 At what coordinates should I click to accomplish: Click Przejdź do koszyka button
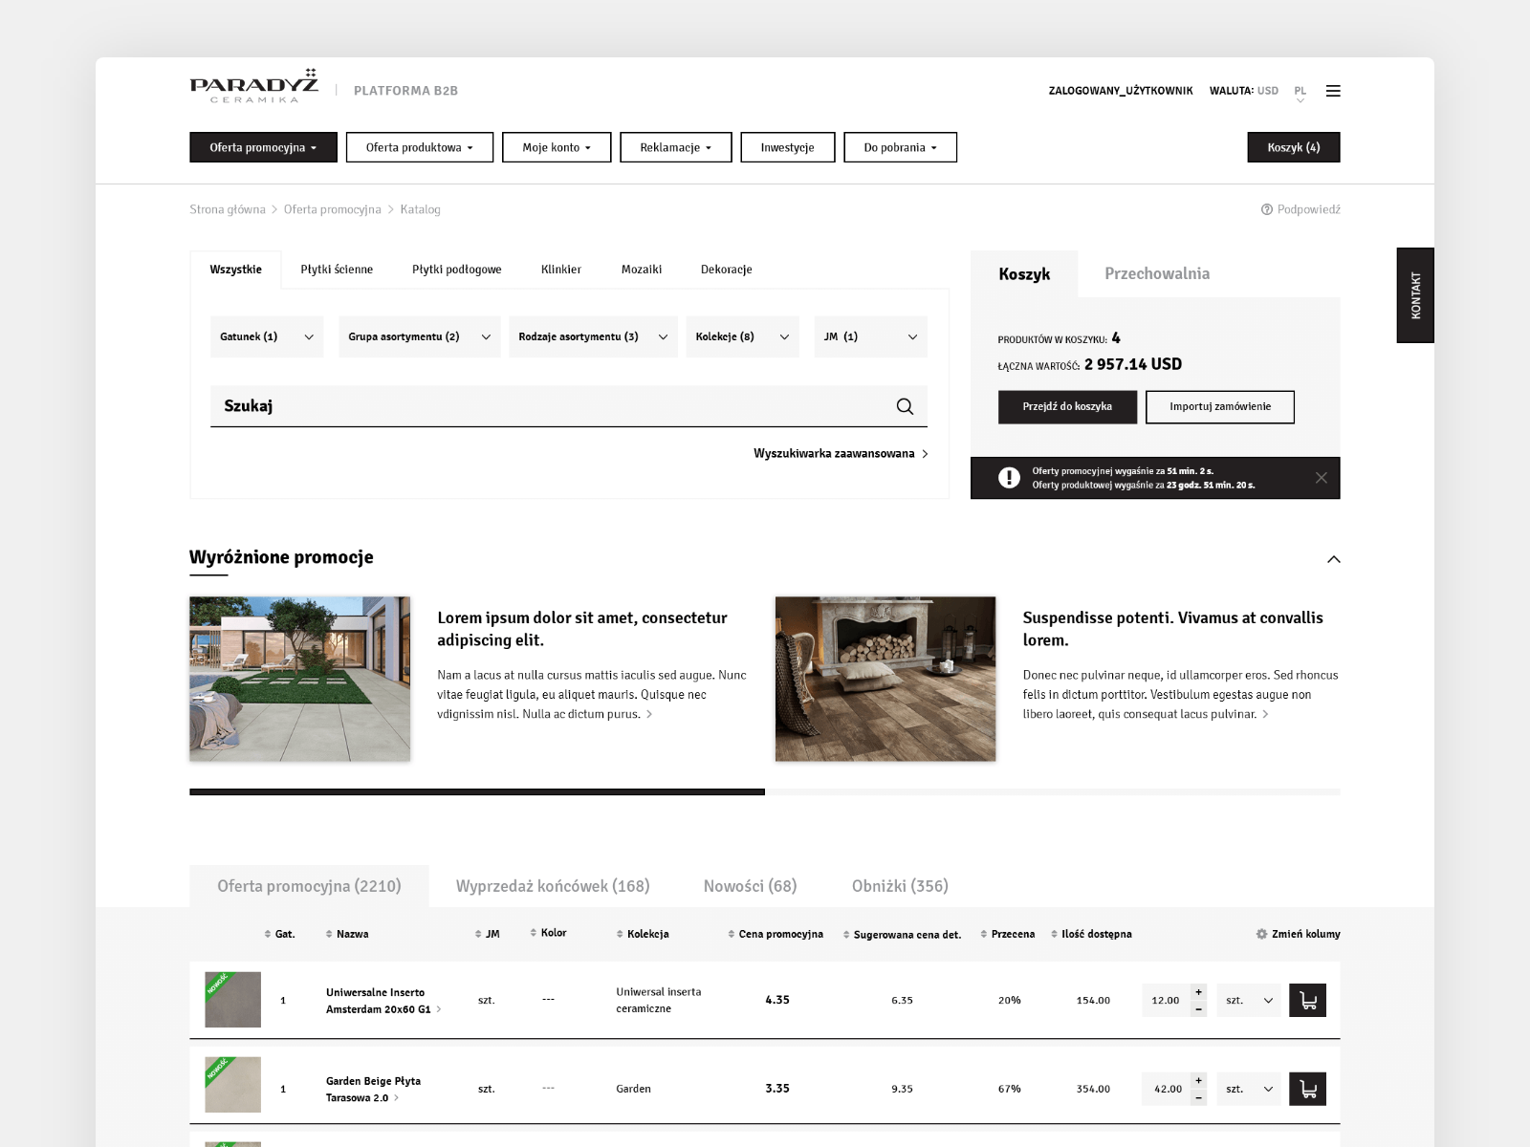[x=1067, y=406]
